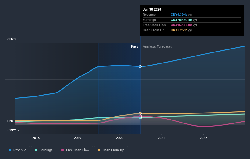The height and width of the screenshot is (159, 250).
Task: Click the CN¥959.674m free cash flow value
Action: pyautogui.click(x=181, y=25)
